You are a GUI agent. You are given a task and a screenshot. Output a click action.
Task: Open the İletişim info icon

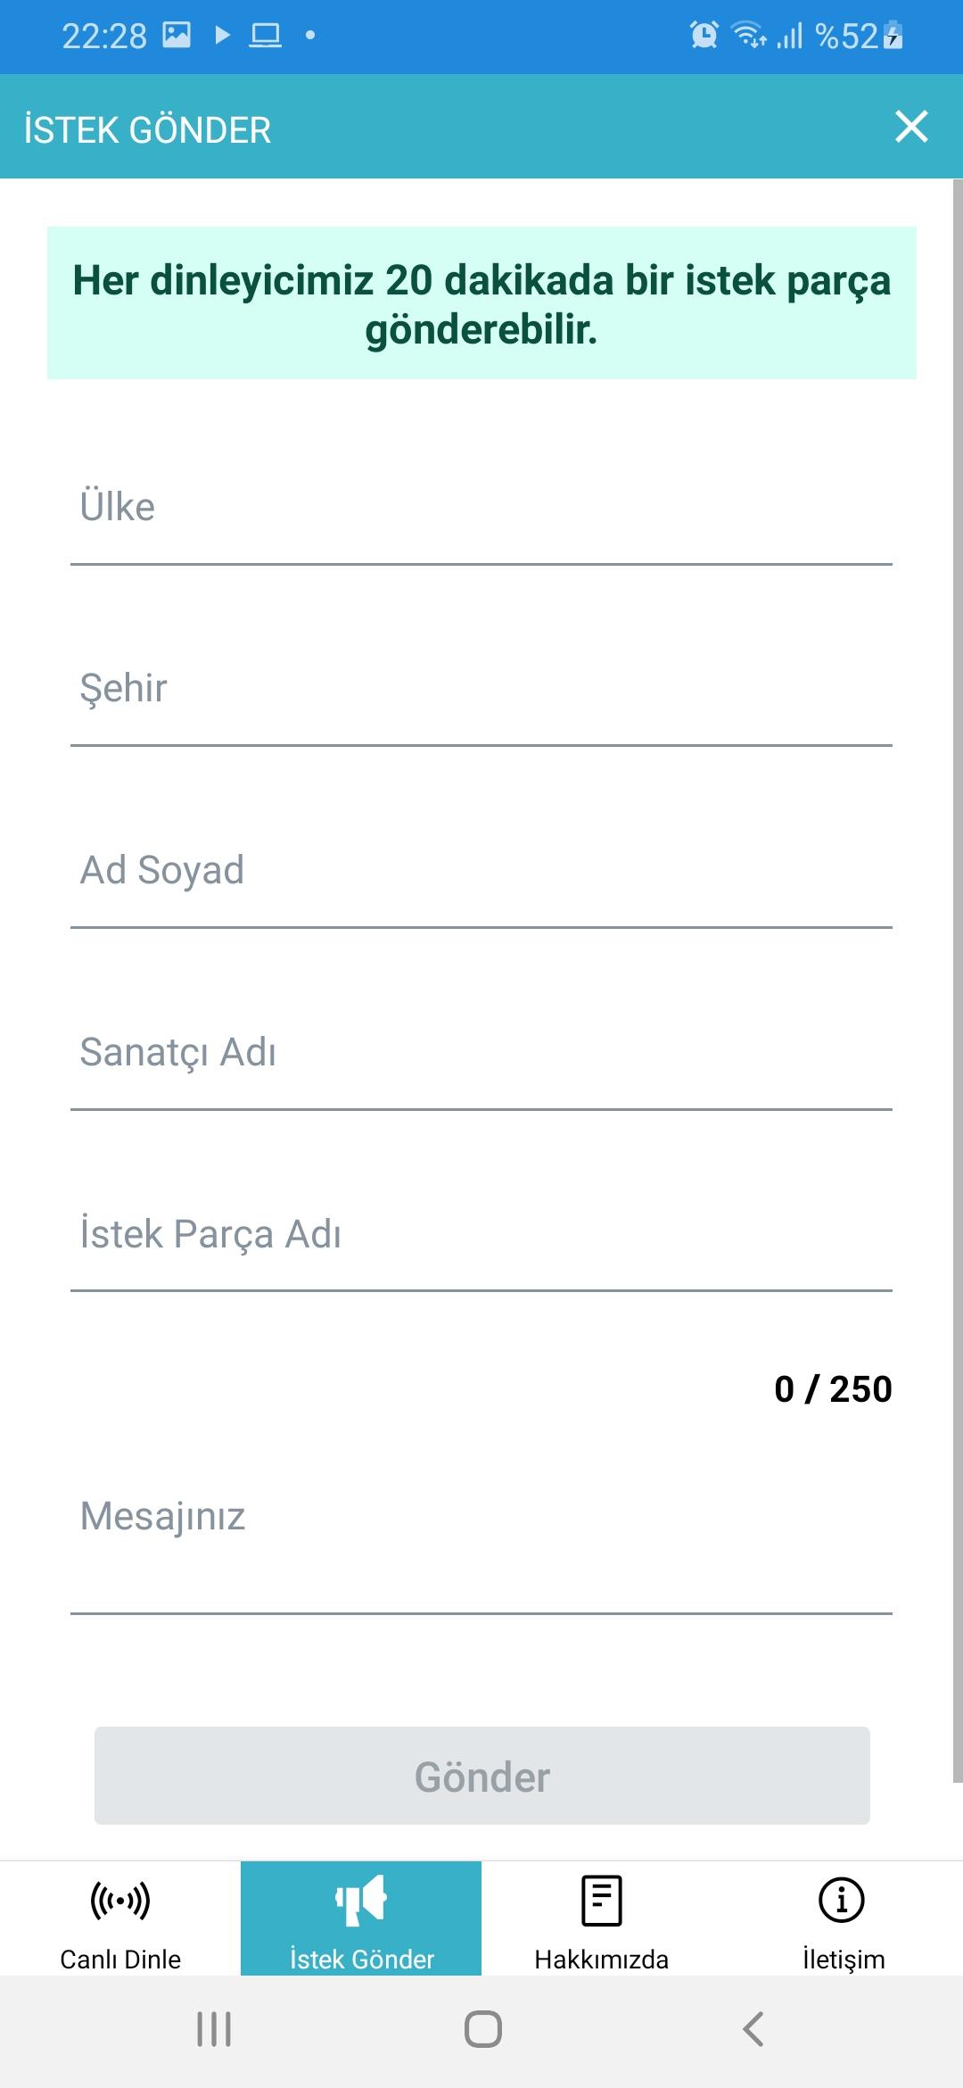pos(842,1900)
